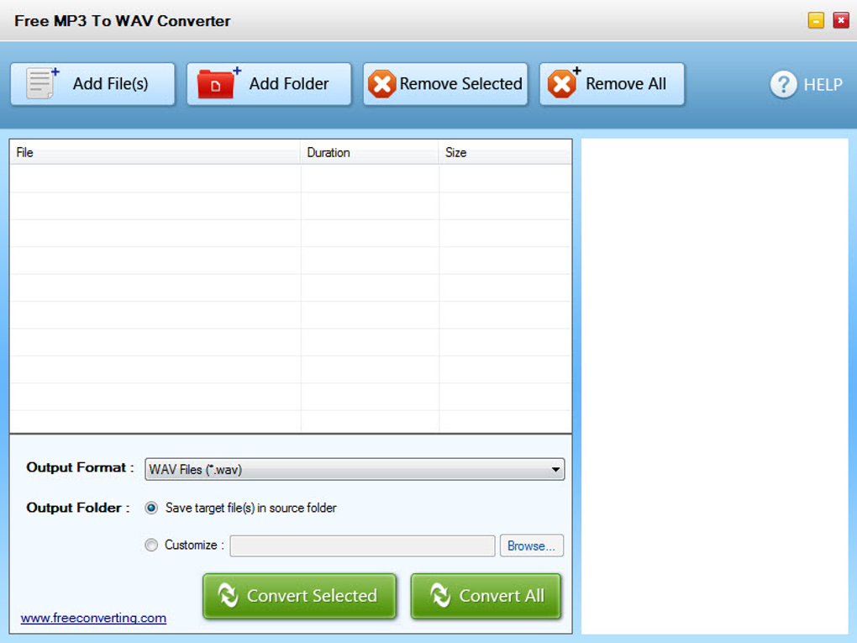Select Save target file(s) in source folder
857x643 pixels.
coord(151,508)
